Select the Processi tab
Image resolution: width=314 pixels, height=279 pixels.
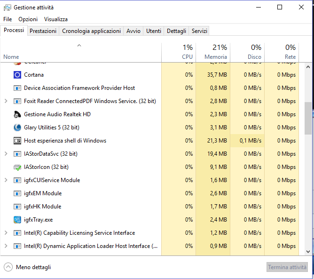[14, 30]
